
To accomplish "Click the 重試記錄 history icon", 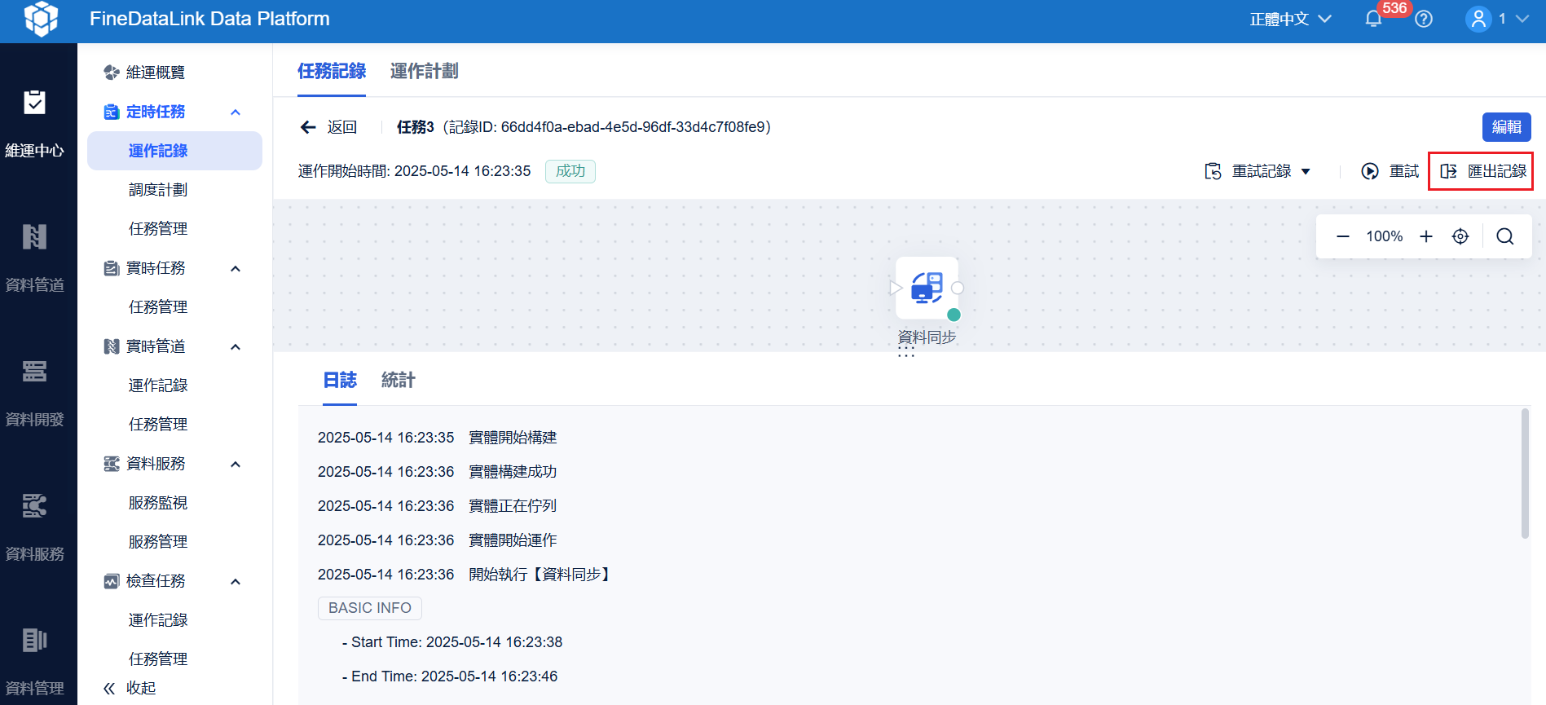I will click(x=1213, y=171).
